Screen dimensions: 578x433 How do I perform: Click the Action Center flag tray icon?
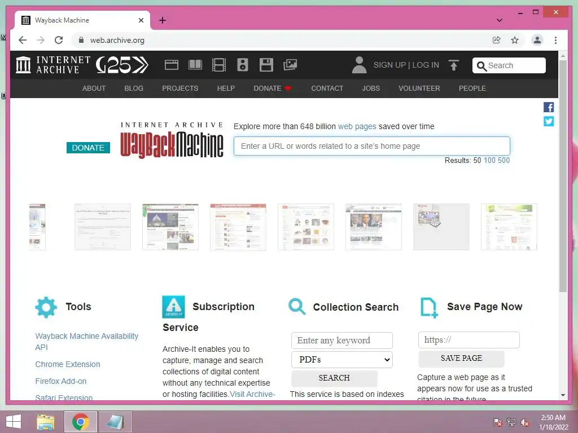[498, 422]
